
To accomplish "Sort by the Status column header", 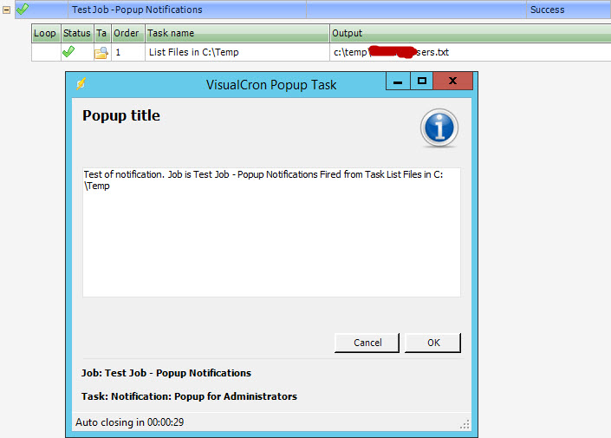I will coord(76,33).
